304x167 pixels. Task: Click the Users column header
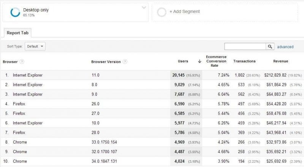click(x=183, y=61)
